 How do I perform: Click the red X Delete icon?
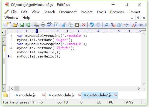pyautogui.click(x=84, y=25)
